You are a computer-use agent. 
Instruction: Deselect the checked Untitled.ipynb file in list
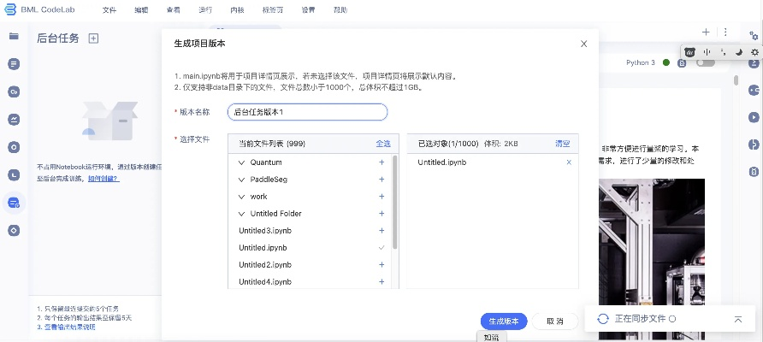pos(381,248)
